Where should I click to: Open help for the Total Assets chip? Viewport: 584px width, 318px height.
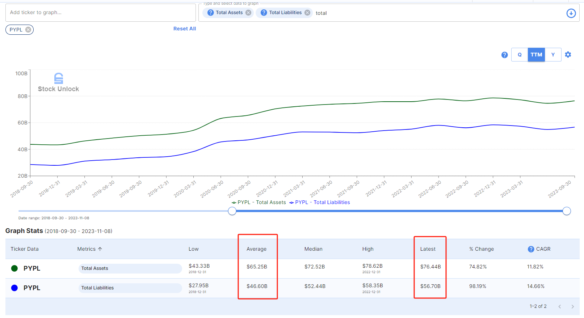(x=210, y=13)
